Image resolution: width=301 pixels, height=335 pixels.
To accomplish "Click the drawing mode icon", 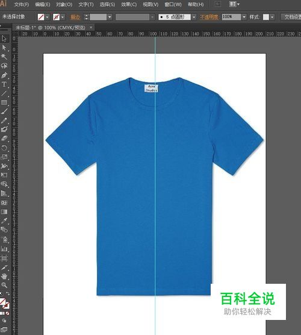I will click(4, 321).
